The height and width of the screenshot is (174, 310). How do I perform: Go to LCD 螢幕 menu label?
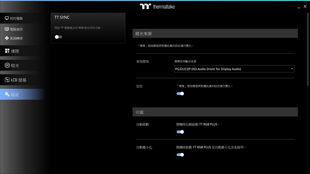tap(19, 80)
